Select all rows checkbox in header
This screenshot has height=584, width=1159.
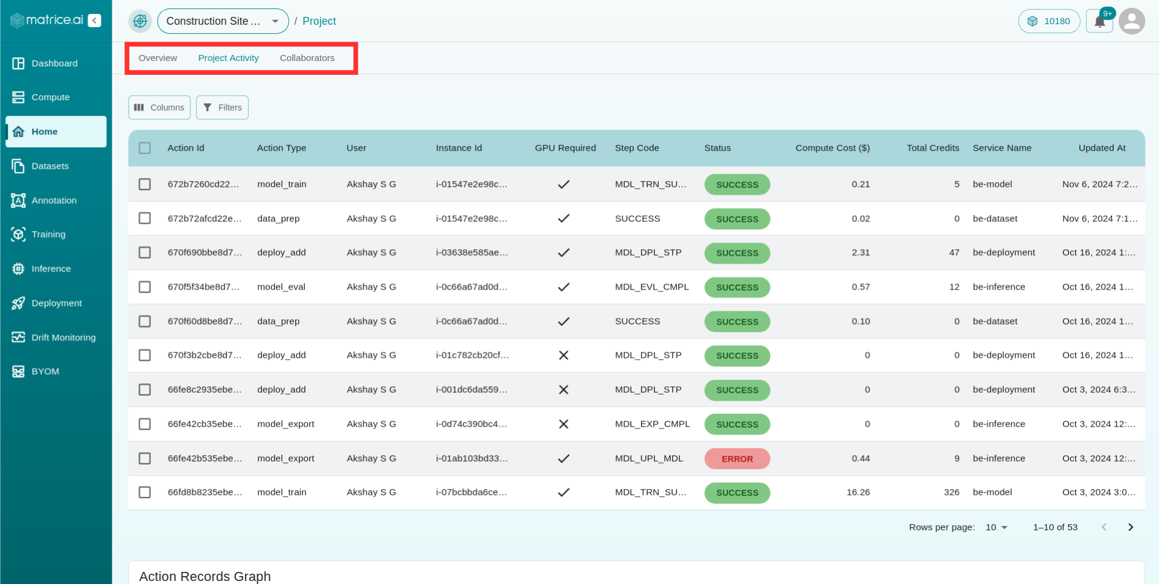pos(145,148)
